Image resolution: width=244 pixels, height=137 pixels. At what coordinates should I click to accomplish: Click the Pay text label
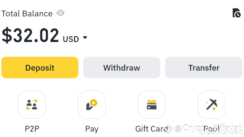point(92,129)
